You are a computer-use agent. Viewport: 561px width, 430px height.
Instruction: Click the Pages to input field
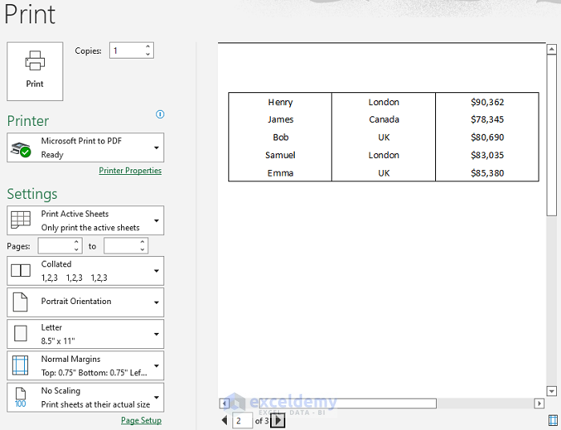[122, 246]
